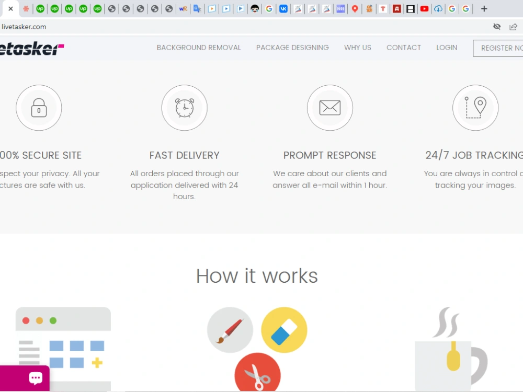Click the red scissors circle icon
The height and width of the screenshot is (392, 523).
[x=257, y=372]
